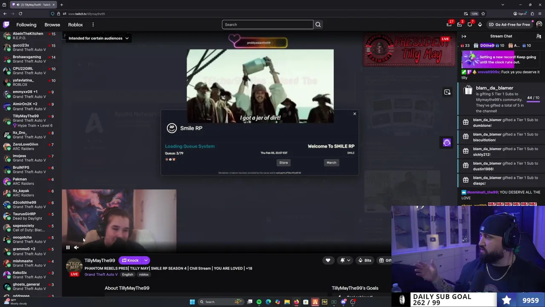Collapse the Stream Chat panel
This screenshot has width=545, height=307.
464,36
